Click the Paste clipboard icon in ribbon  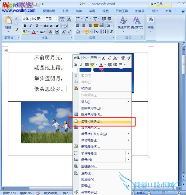(8, 20)
